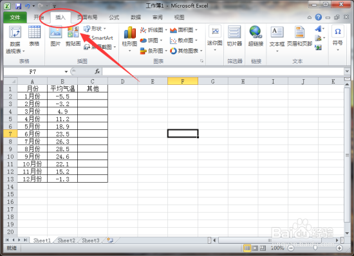
Task: Click the zoom slider handle
Action: [315, 248]
